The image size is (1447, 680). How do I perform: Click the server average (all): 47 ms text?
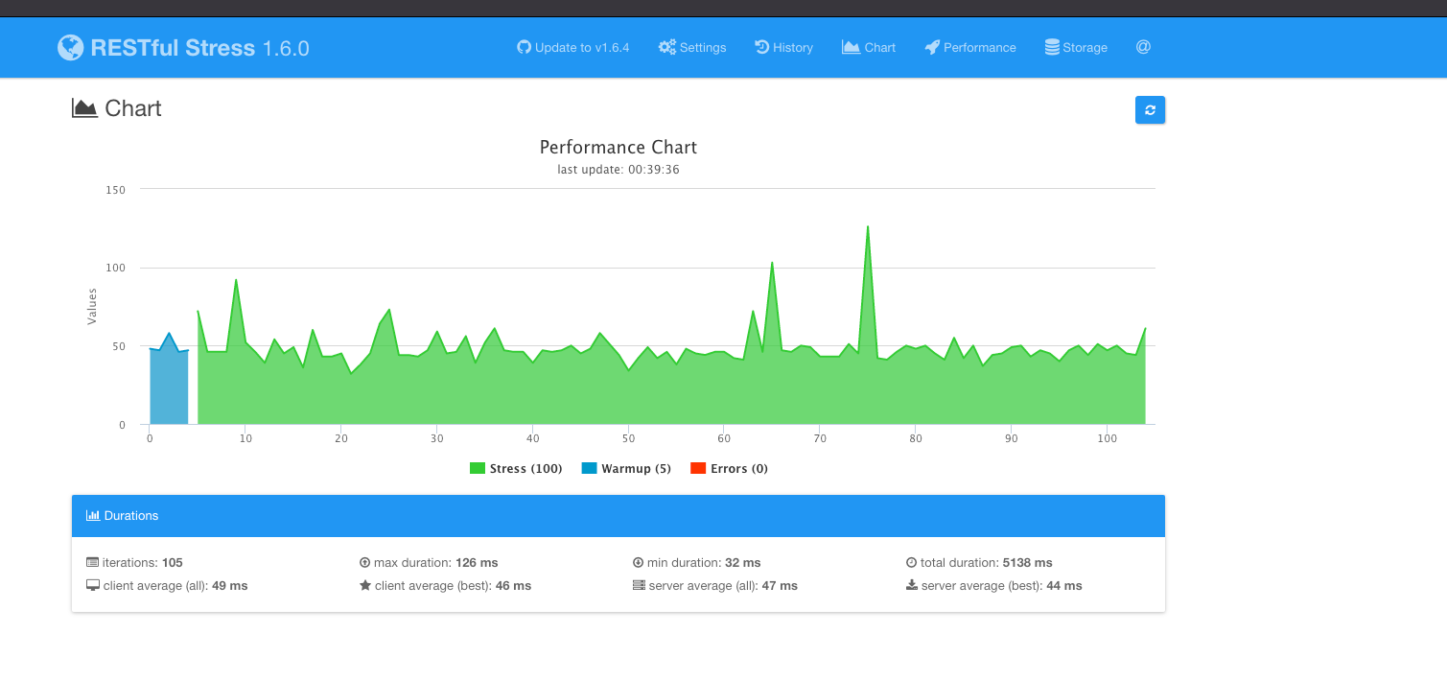(723, 586)
